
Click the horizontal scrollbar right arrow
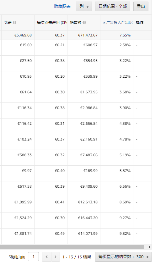(x=150, y=247)
